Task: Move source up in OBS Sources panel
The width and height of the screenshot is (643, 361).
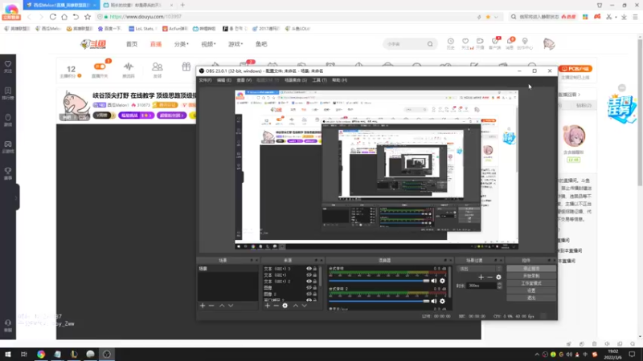Action: coord(295,306)
